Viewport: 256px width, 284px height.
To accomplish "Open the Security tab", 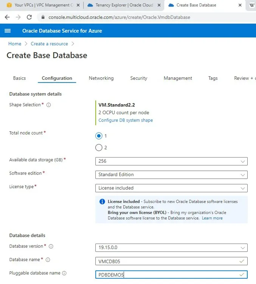I will 139,78.
